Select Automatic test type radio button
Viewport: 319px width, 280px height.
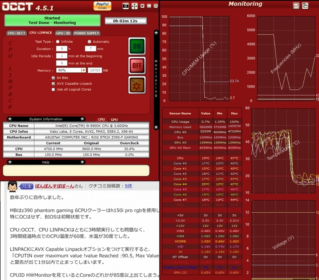[89, 41]
